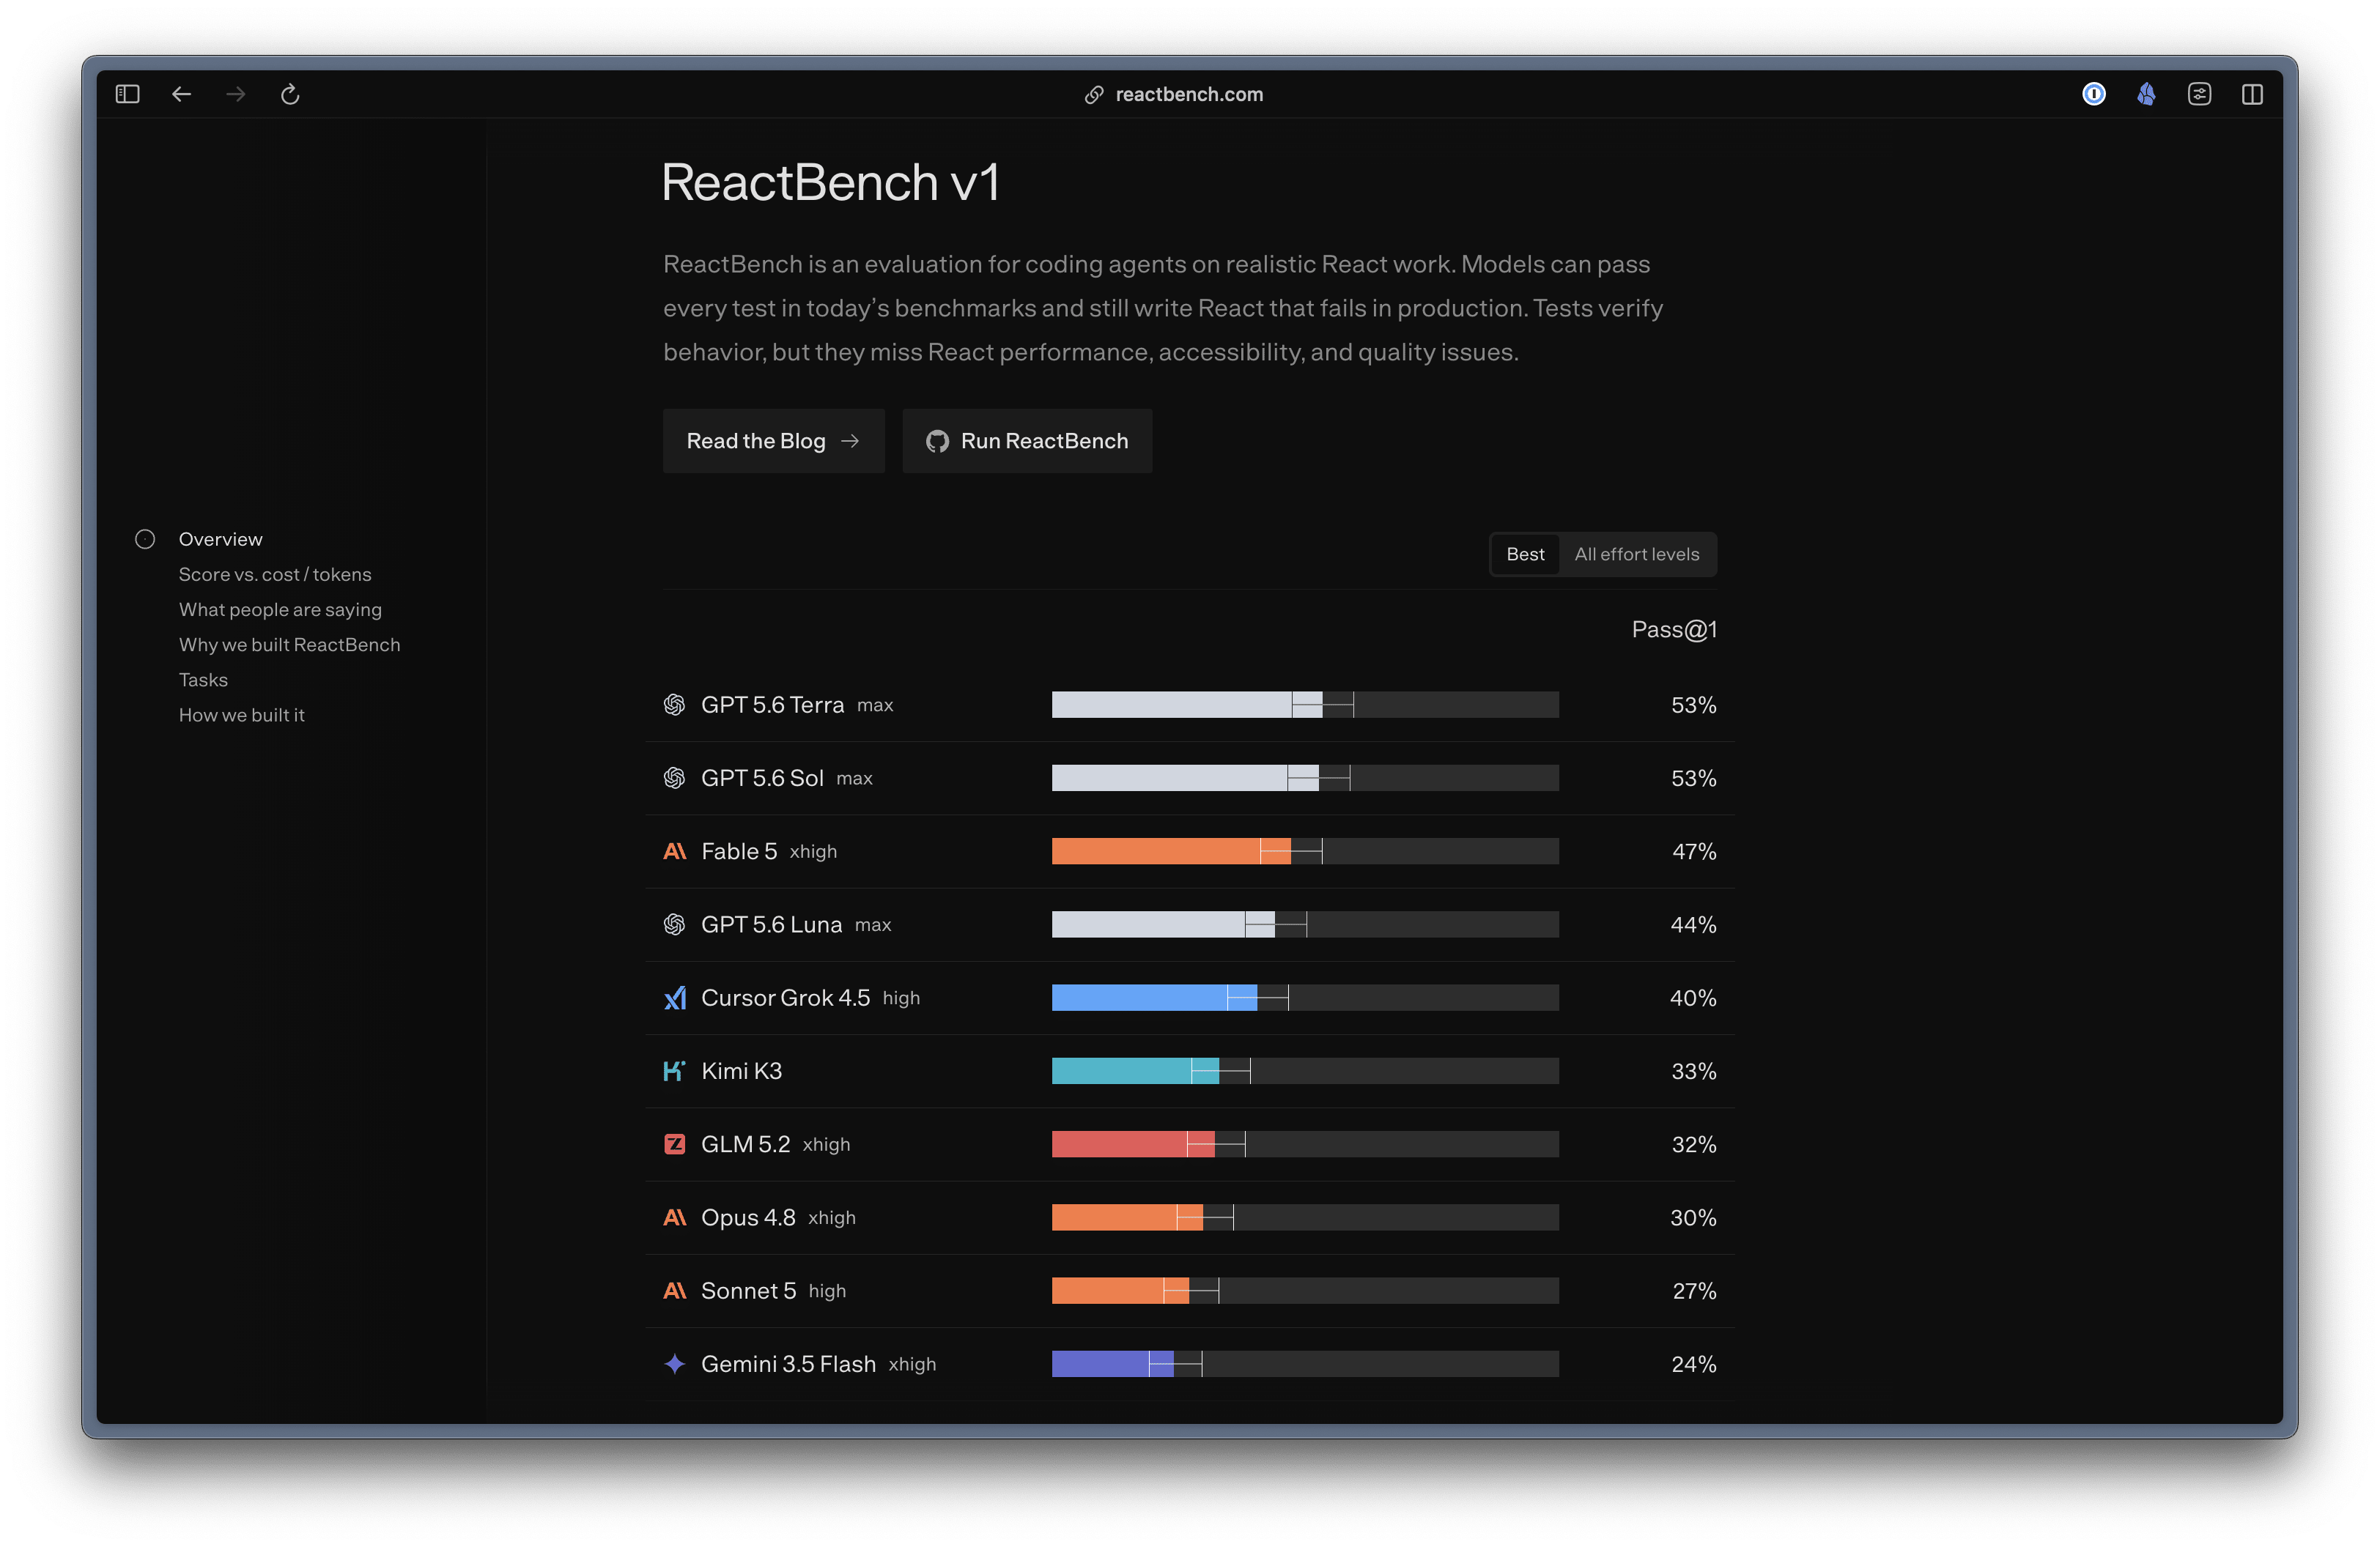Toggle the browser sidebar panel icon
Viewport: 2380px width, 1547px height.
pos(127,94)
